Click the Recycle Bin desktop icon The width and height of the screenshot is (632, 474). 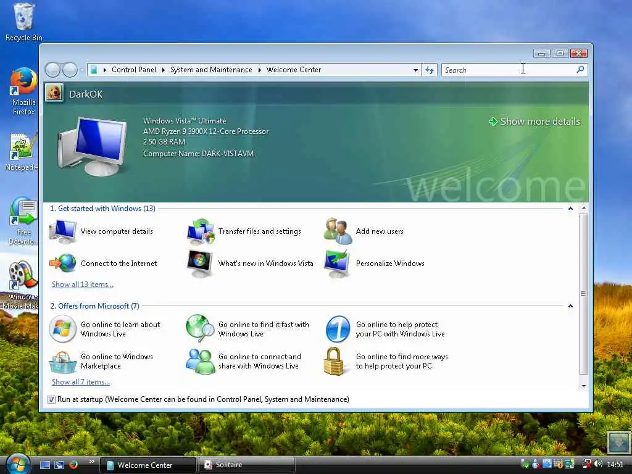(x=24, y=22)
